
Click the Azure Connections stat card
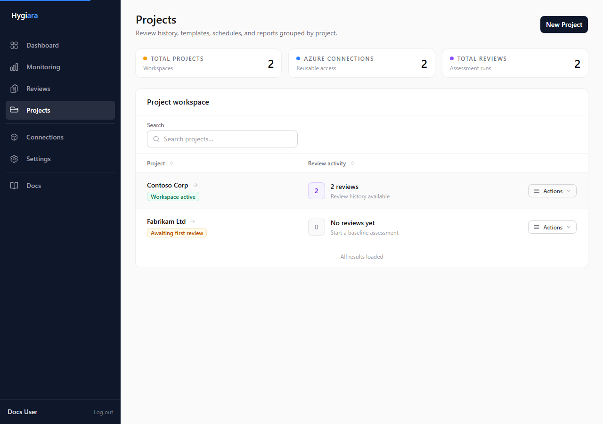pos(362,63)
